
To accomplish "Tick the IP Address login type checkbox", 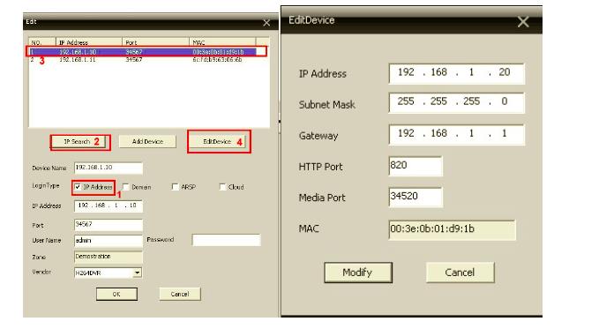I will coord(78,187).
